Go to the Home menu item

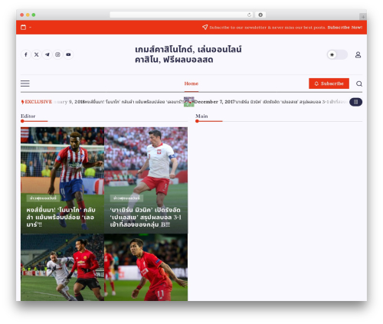[x=191, y=83]
